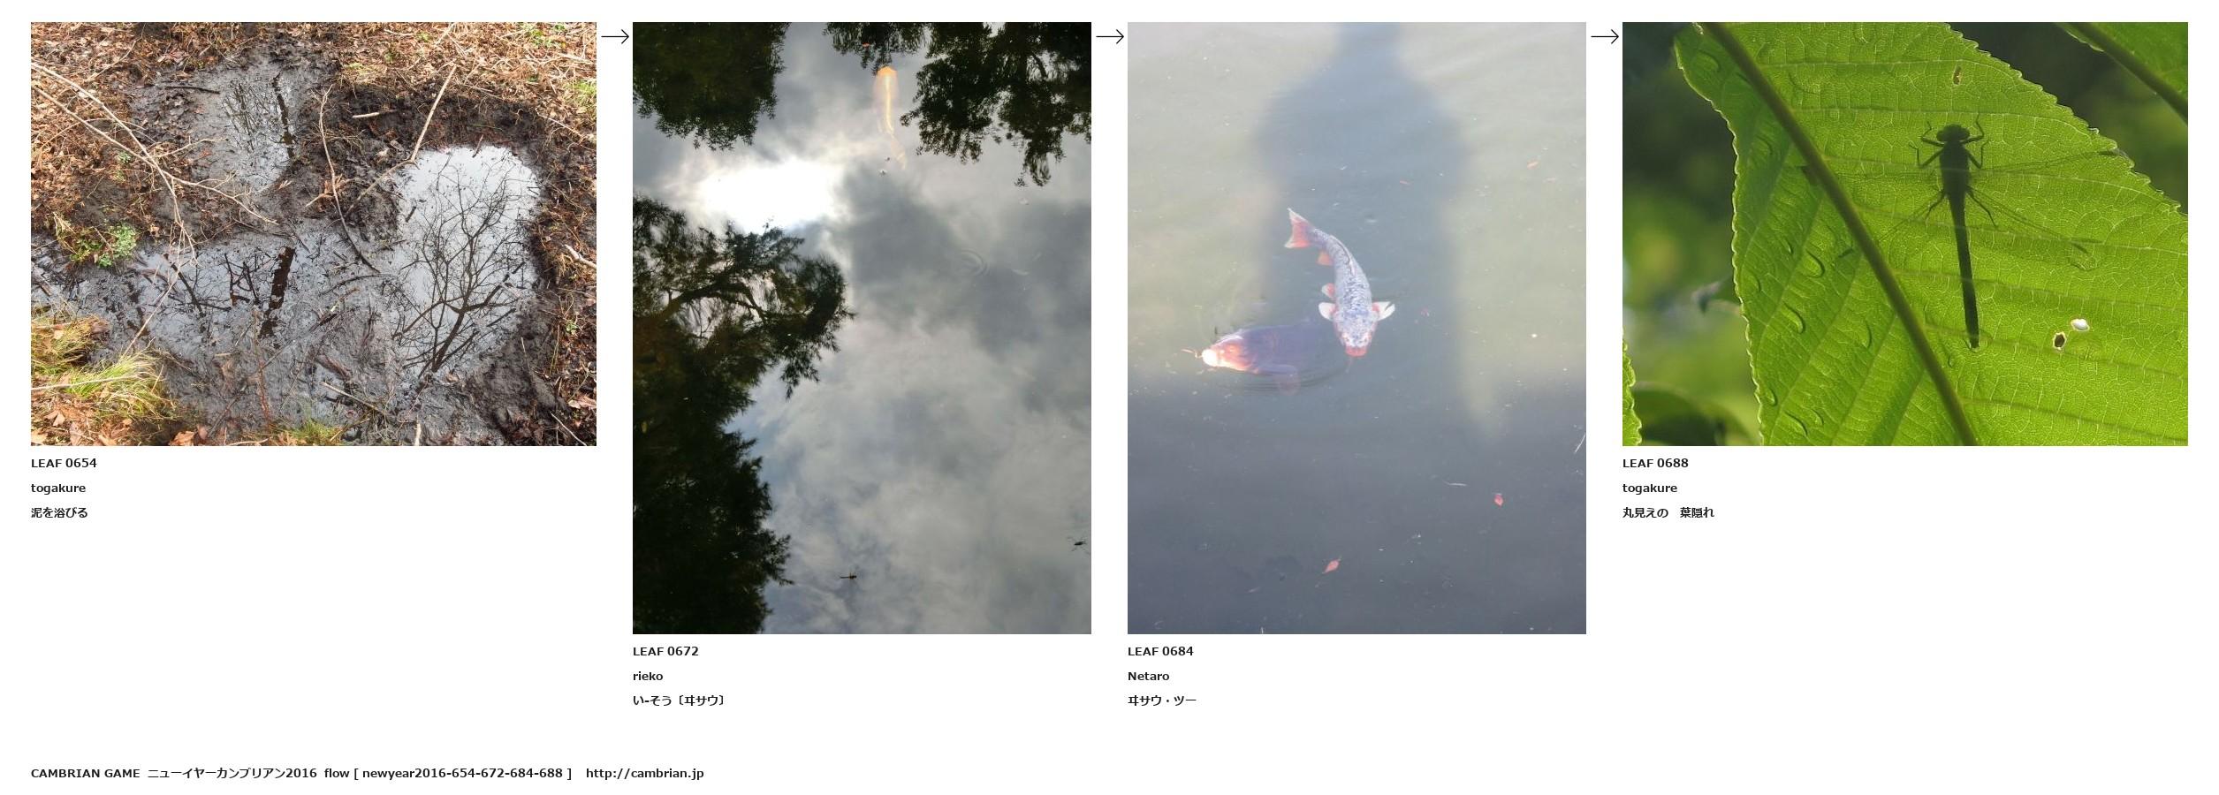This screenshot has height=795, width=2219.
Task: Click the caption 丸見えの 葉隠れ
Action: click(x=1668, y=512)
